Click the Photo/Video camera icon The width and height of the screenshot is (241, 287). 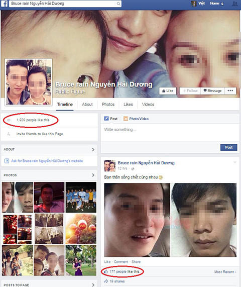[x=126, y=119]
